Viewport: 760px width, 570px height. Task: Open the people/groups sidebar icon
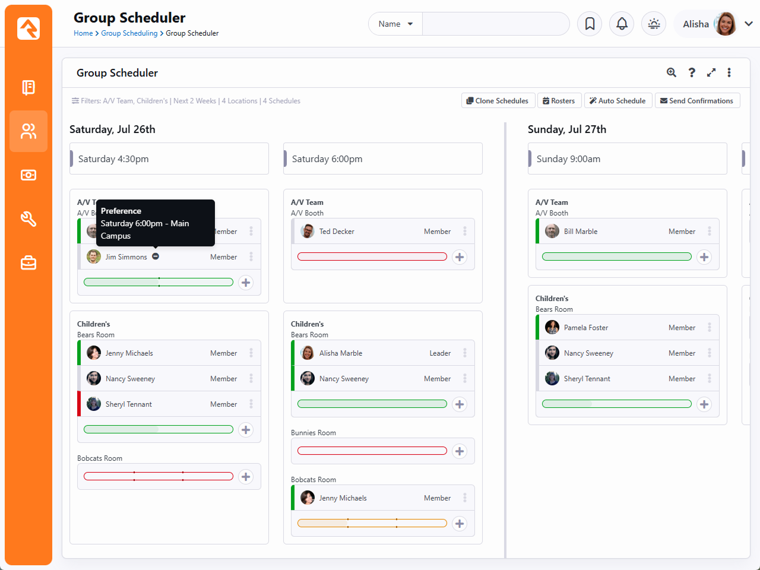pos(28,131)
